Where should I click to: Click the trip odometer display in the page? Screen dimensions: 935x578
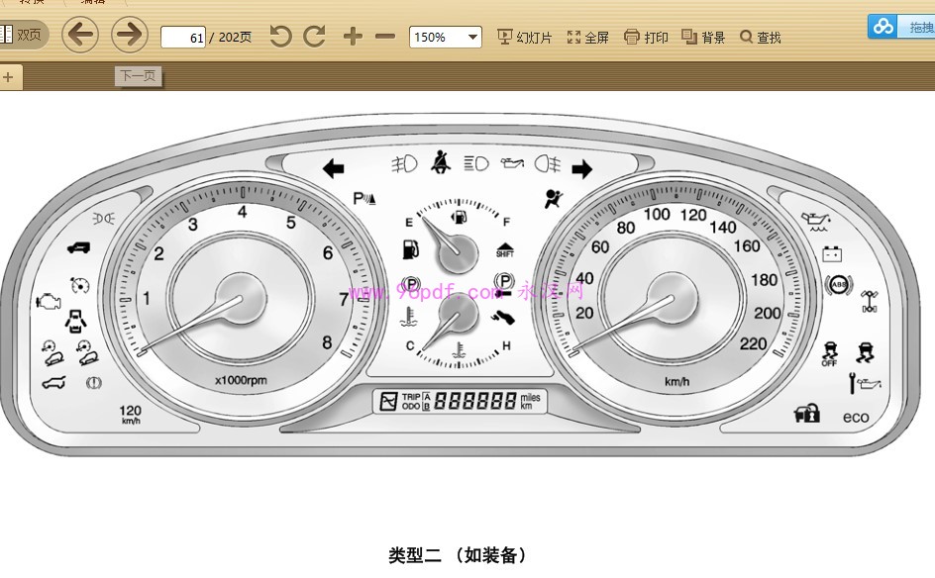click(458, 401)
